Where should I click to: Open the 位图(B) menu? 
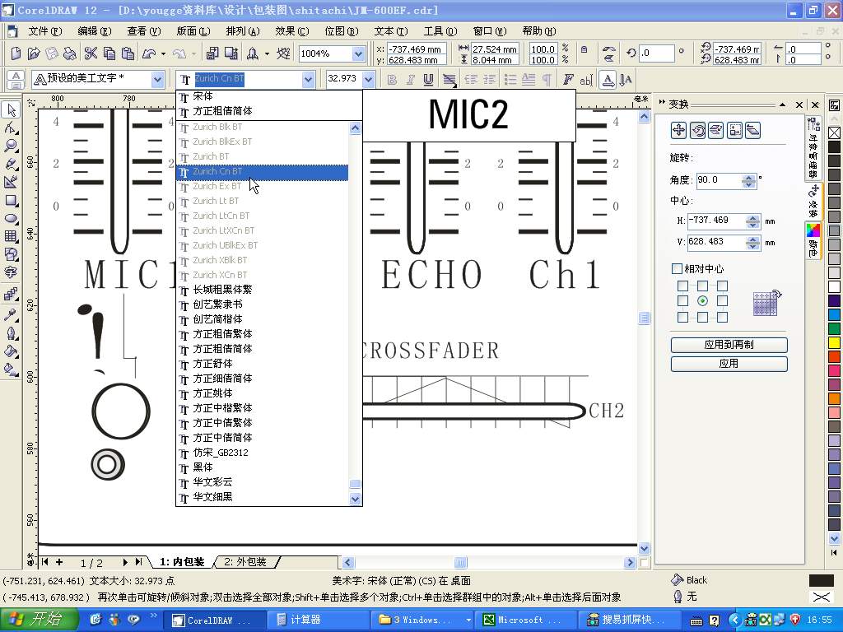pyautogui.click(x=342, y=31)
